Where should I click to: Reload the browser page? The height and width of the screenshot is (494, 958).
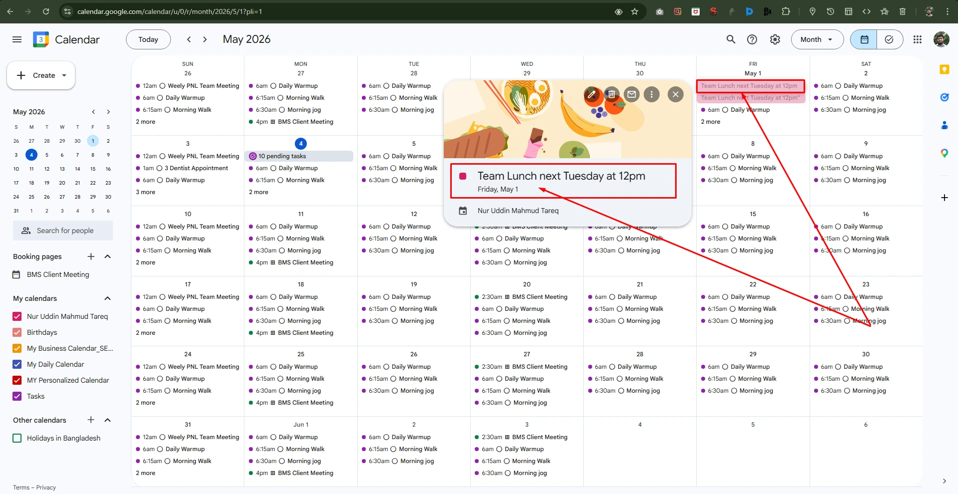coord(46,11)
